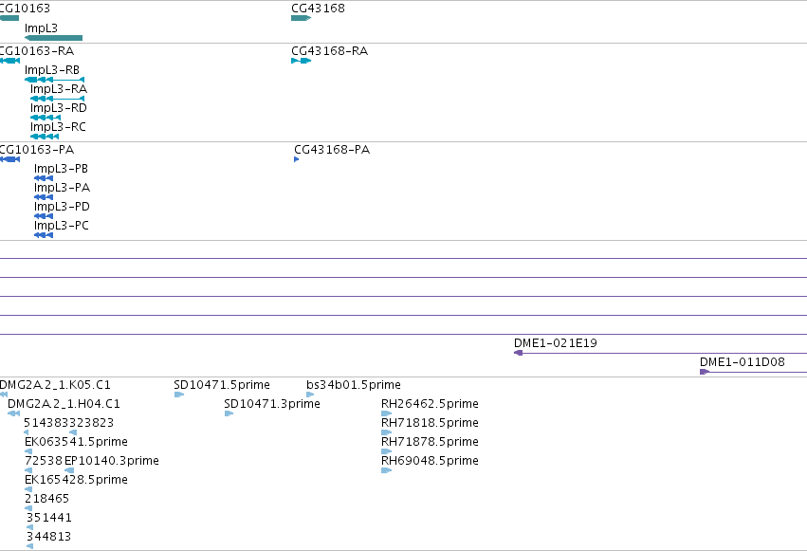Screen dimensions: 807x551
Task: Click the RH71878.5prime EST label
Action: pyautogui.click(x=430, y=442)
